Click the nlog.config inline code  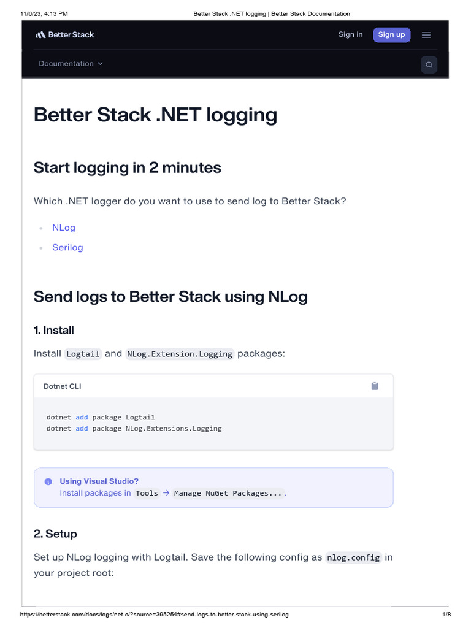click(x=353, y=557)
